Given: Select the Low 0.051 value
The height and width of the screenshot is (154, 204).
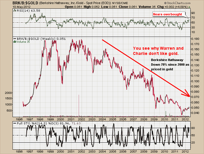Looking at the screenshot, I should click(x=109, y=7).
